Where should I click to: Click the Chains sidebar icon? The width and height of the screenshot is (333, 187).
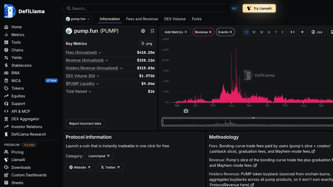coord(6,50)
